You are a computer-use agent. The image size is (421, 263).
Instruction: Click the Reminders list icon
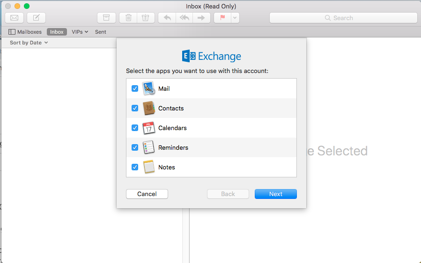pos(149,147)
